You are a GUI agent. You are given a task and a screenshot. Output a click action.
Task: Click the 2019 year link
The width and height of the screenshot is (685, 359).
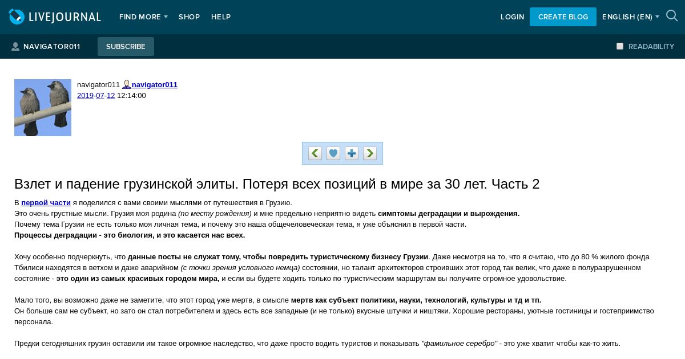coord(85,95)
